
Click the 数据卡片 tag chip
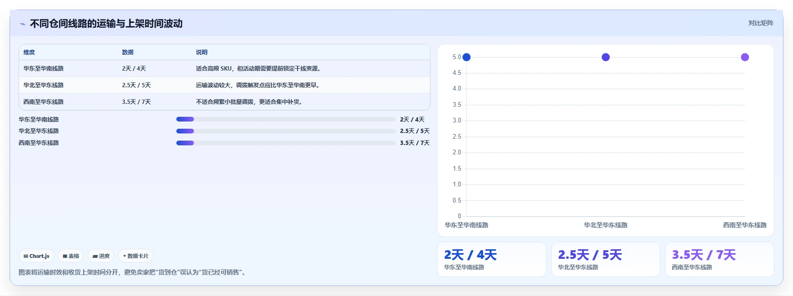(136, 256)
